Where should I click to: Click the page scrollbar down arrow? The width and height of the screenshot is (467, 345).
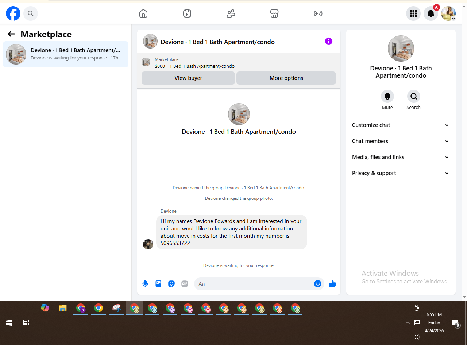coord(464,297)
